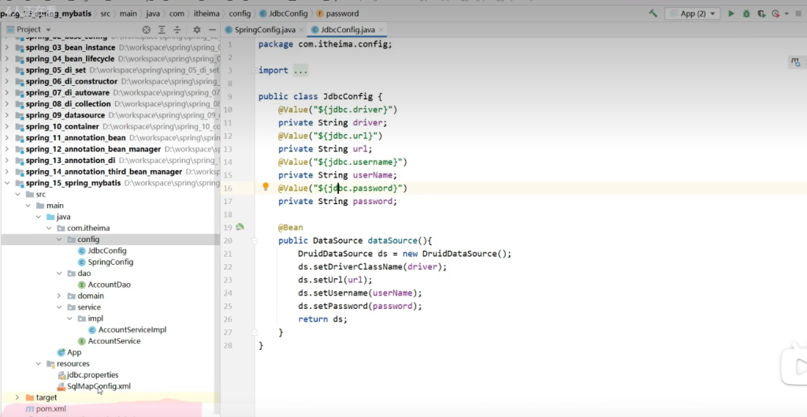This screenshot has width=807, height=417.
Task: Close the JdbcConfig.java tab
Action: coord(381,30)
